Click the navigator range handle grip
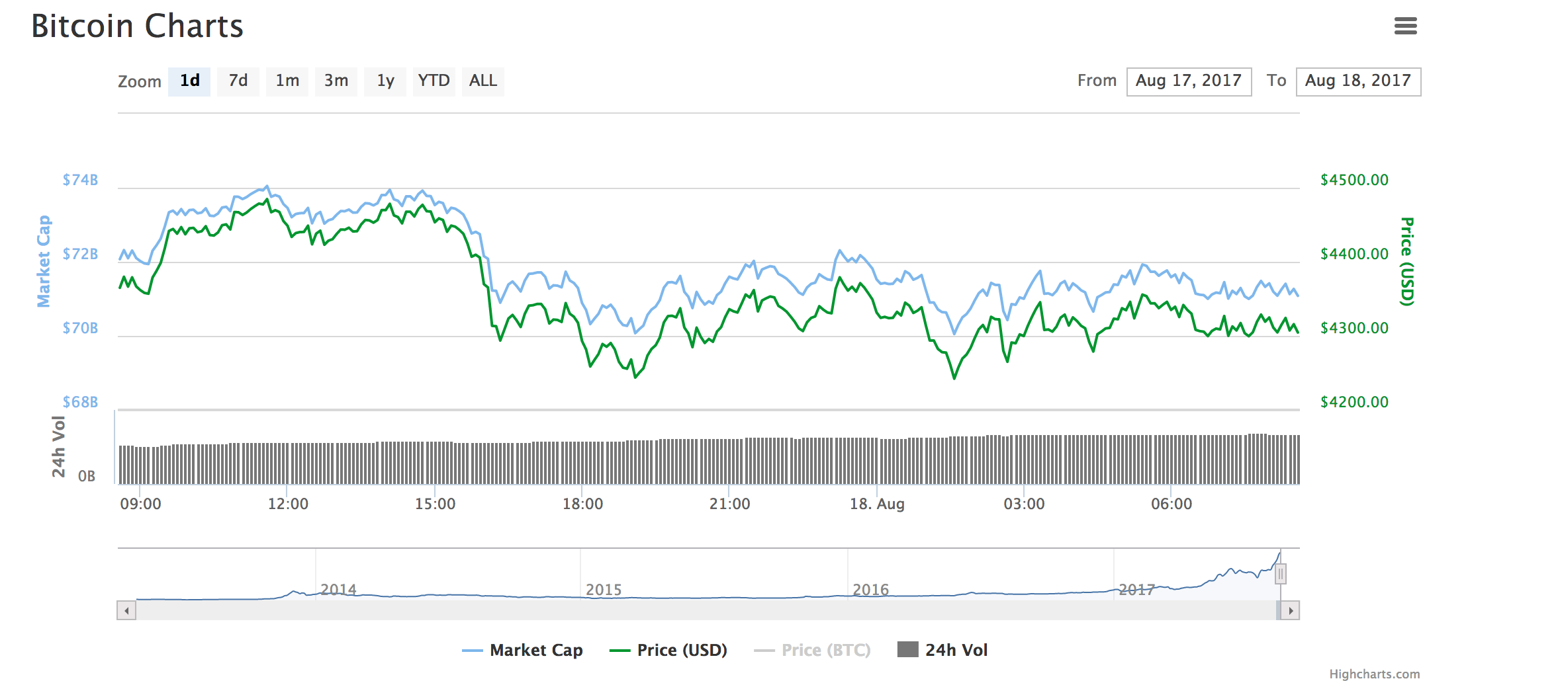This screenshot has width=1562, height=681. coord(1281,574)
